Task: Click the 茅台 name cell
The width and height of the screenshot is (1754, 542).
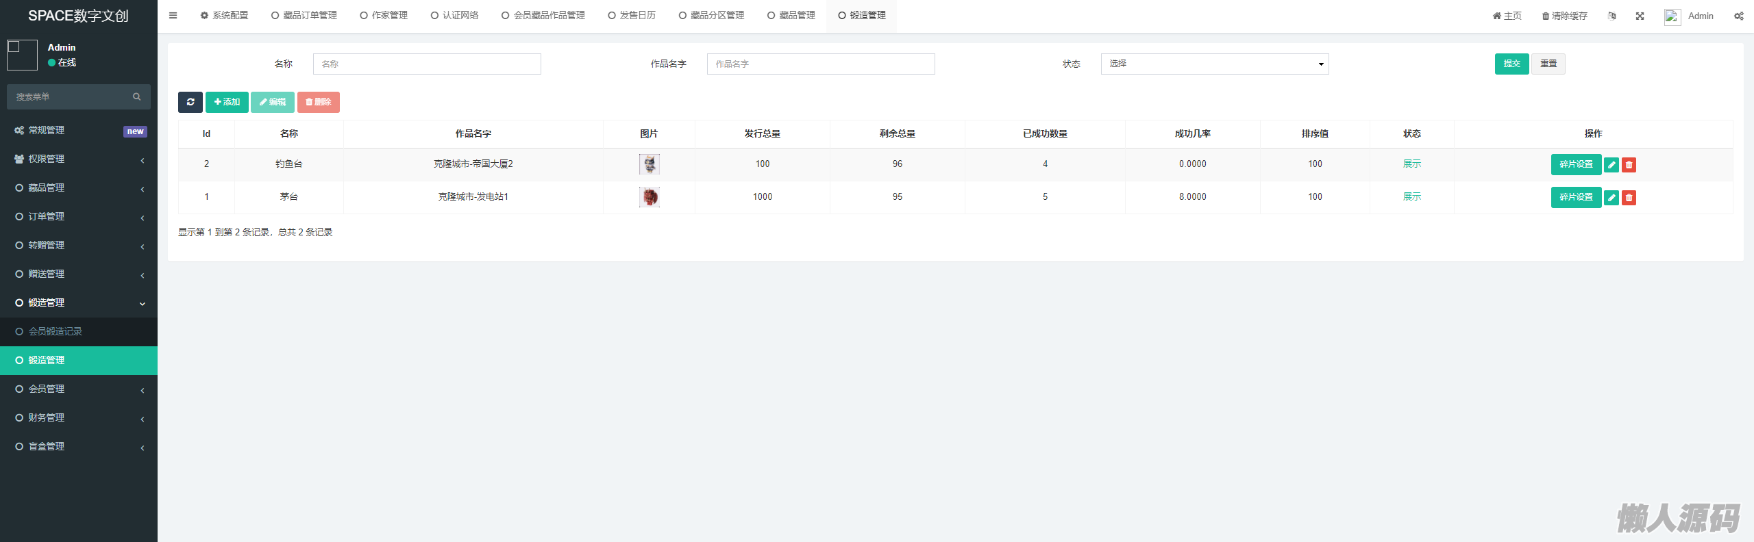Action: pos(289,197)
